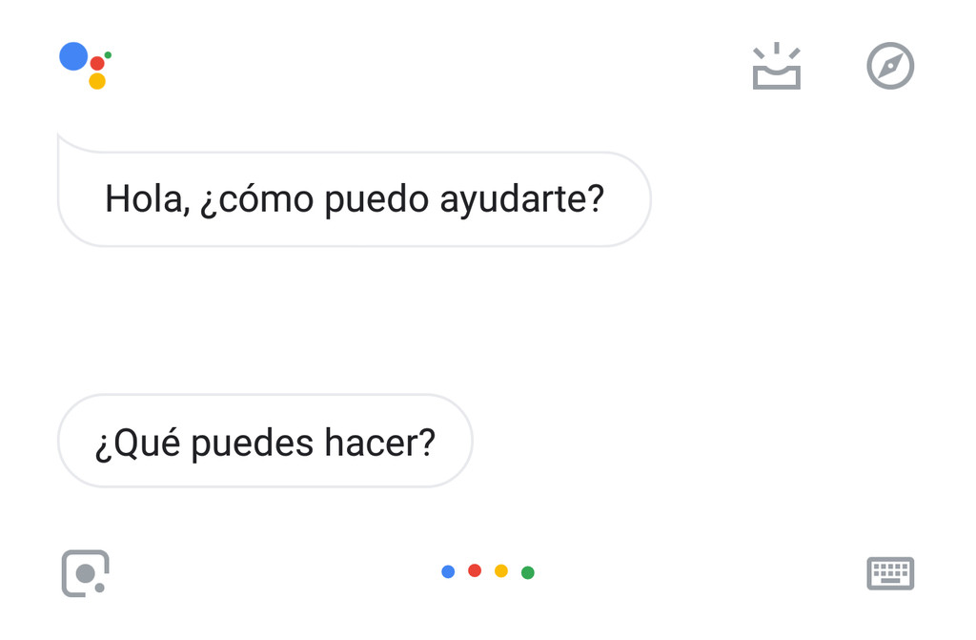
Task: Click the word "ayudarte?" in the greeting
Action: pyautogui.click(x=522, y=200)
